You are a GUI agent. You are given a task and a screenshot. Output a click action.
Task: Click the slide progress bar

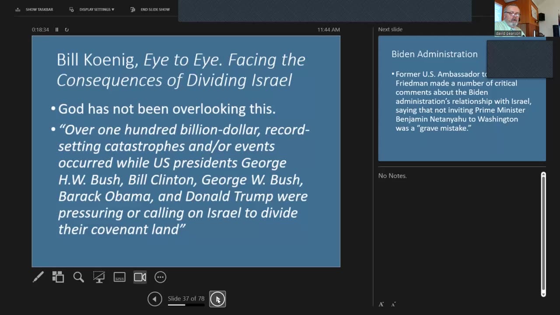tap(186, 305)
